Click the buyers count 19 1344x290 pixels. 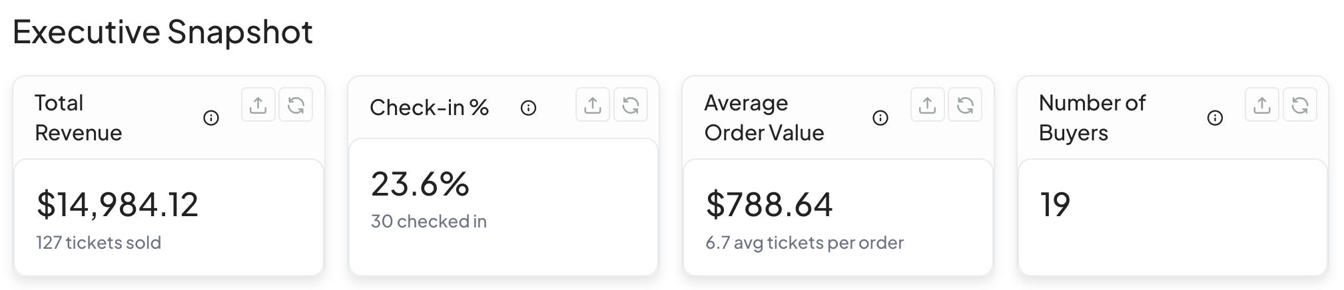tap(1055, 204)
